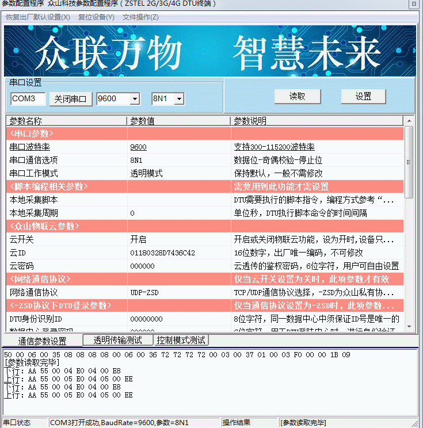
Task: Select the <众山物联云参数> section header
Action: (x=205, y=226)
